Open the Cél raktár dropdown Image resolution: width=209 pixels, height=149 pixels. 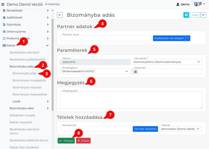click(167, 62)
